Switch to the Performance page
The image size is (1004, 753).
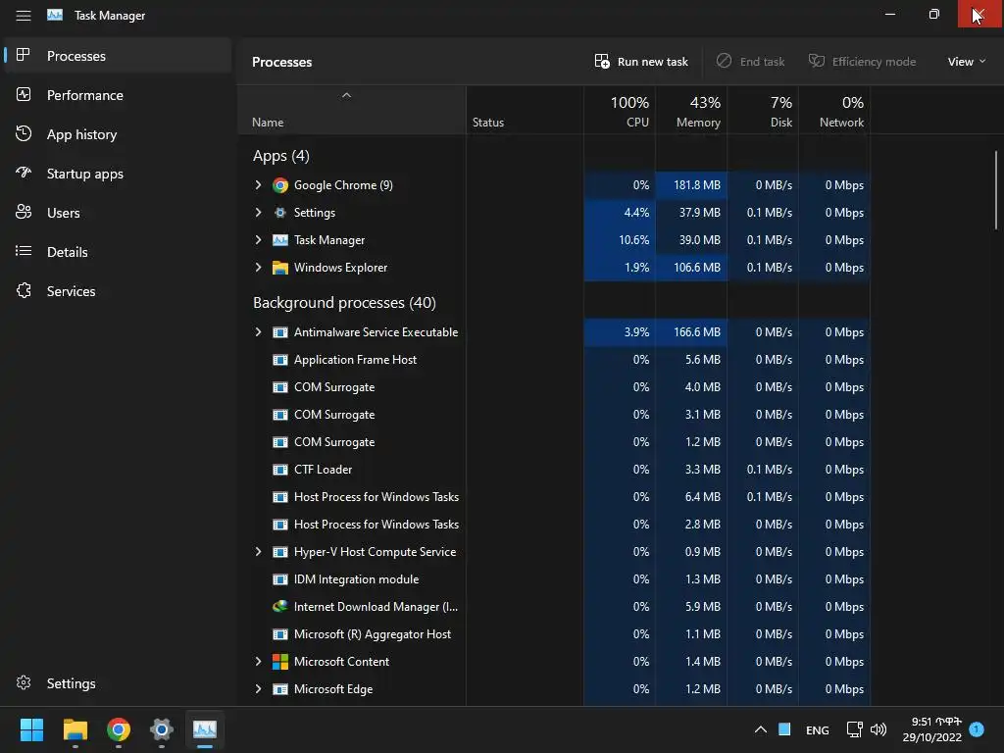click(x=118, y=95)
